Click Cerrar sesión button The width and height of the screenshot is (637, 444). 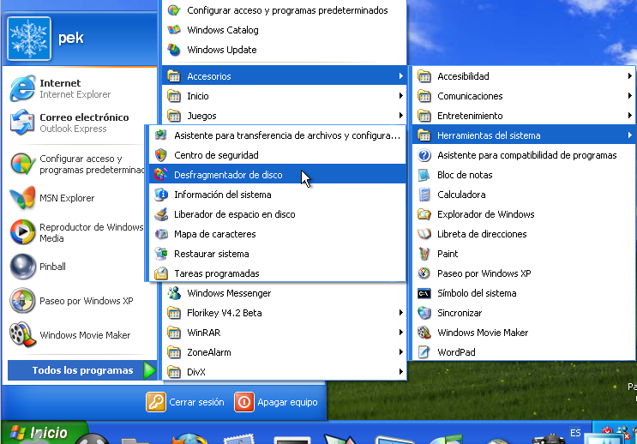tap(185, 402)
